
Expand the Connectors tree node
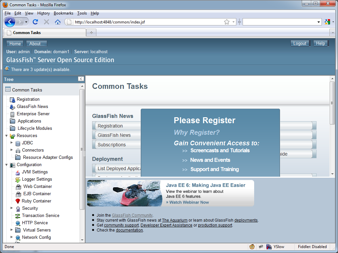[x=12, y=150]
